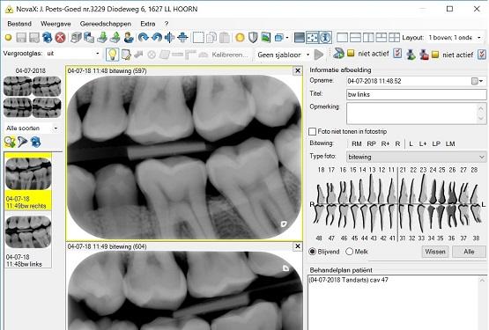This screenshot has width=489, height=330.
Task: Click the R+ bitewing button
Action: click(x=385, y=144)
